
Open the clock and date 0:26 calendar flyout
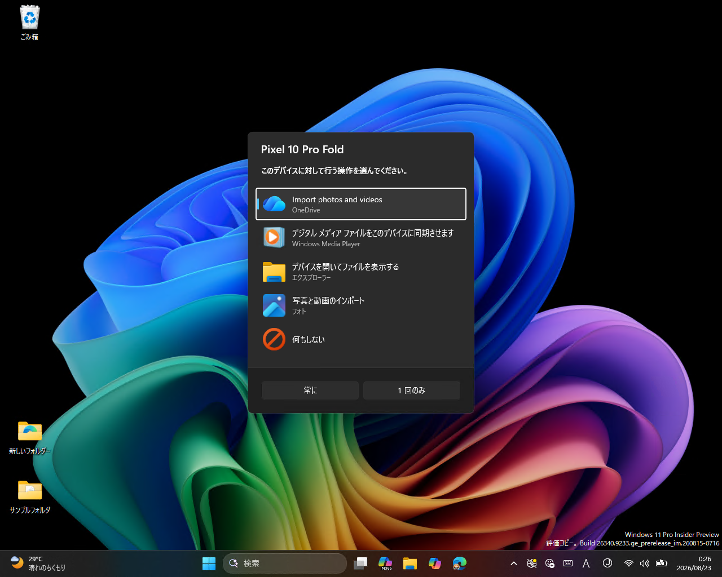pos(694,563)
